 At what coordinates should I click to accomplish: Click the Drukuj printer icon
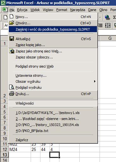click(12, 93)
